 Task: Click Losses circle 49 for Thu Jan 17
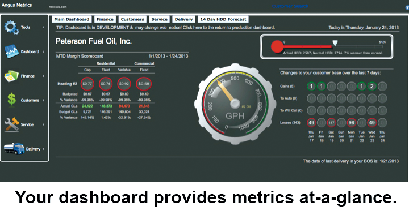point(311,123)
